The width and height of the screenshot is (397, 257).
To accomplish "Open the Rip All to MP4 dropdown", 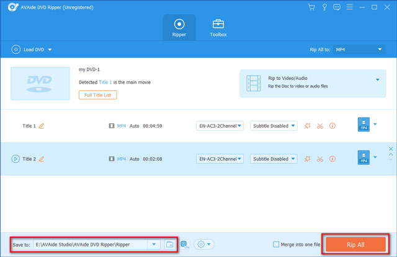I will [359, 49].
